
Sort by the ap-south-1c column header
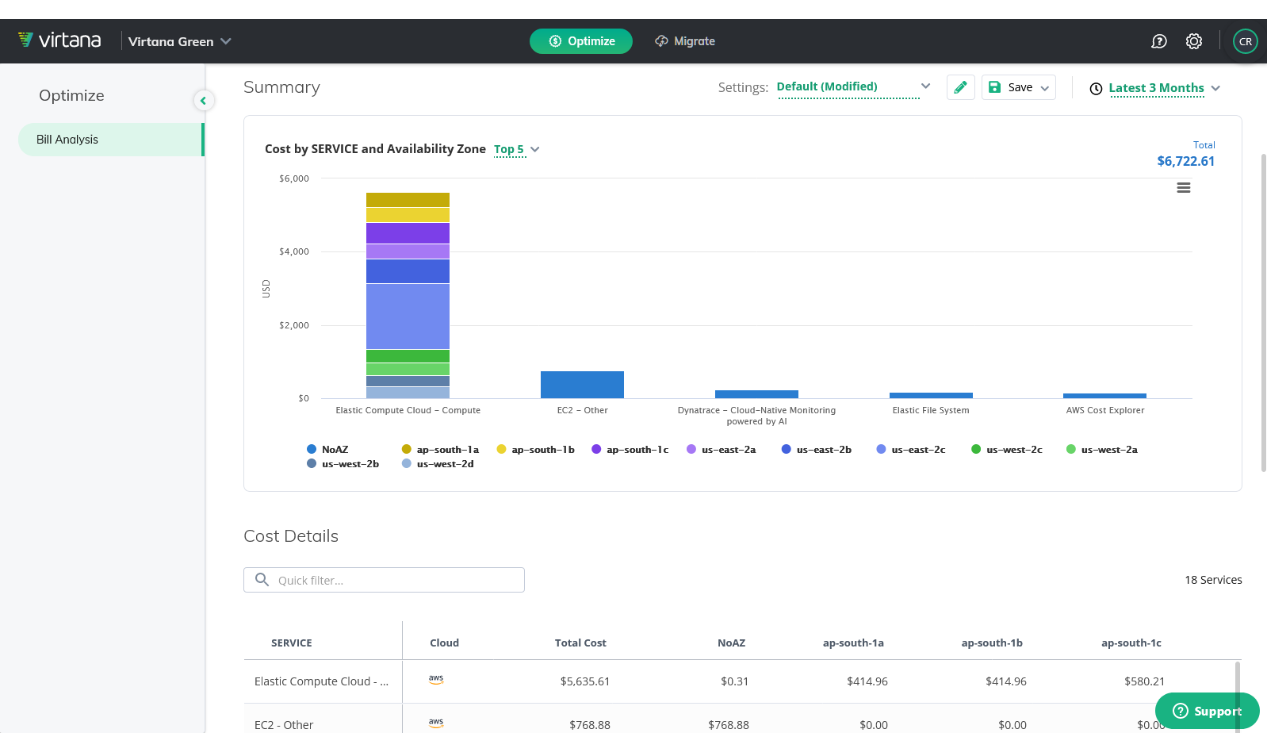tap(1131, 643)
